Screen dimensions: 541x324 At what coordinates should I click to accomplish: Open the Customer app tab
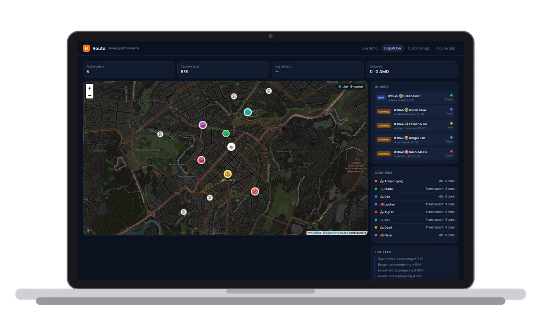[x=419, y=48]
